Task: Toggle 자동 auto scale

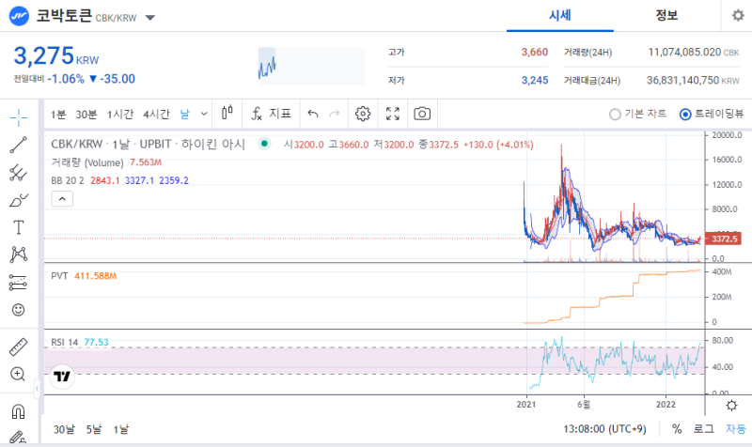Action: click(x=736, y=429)
